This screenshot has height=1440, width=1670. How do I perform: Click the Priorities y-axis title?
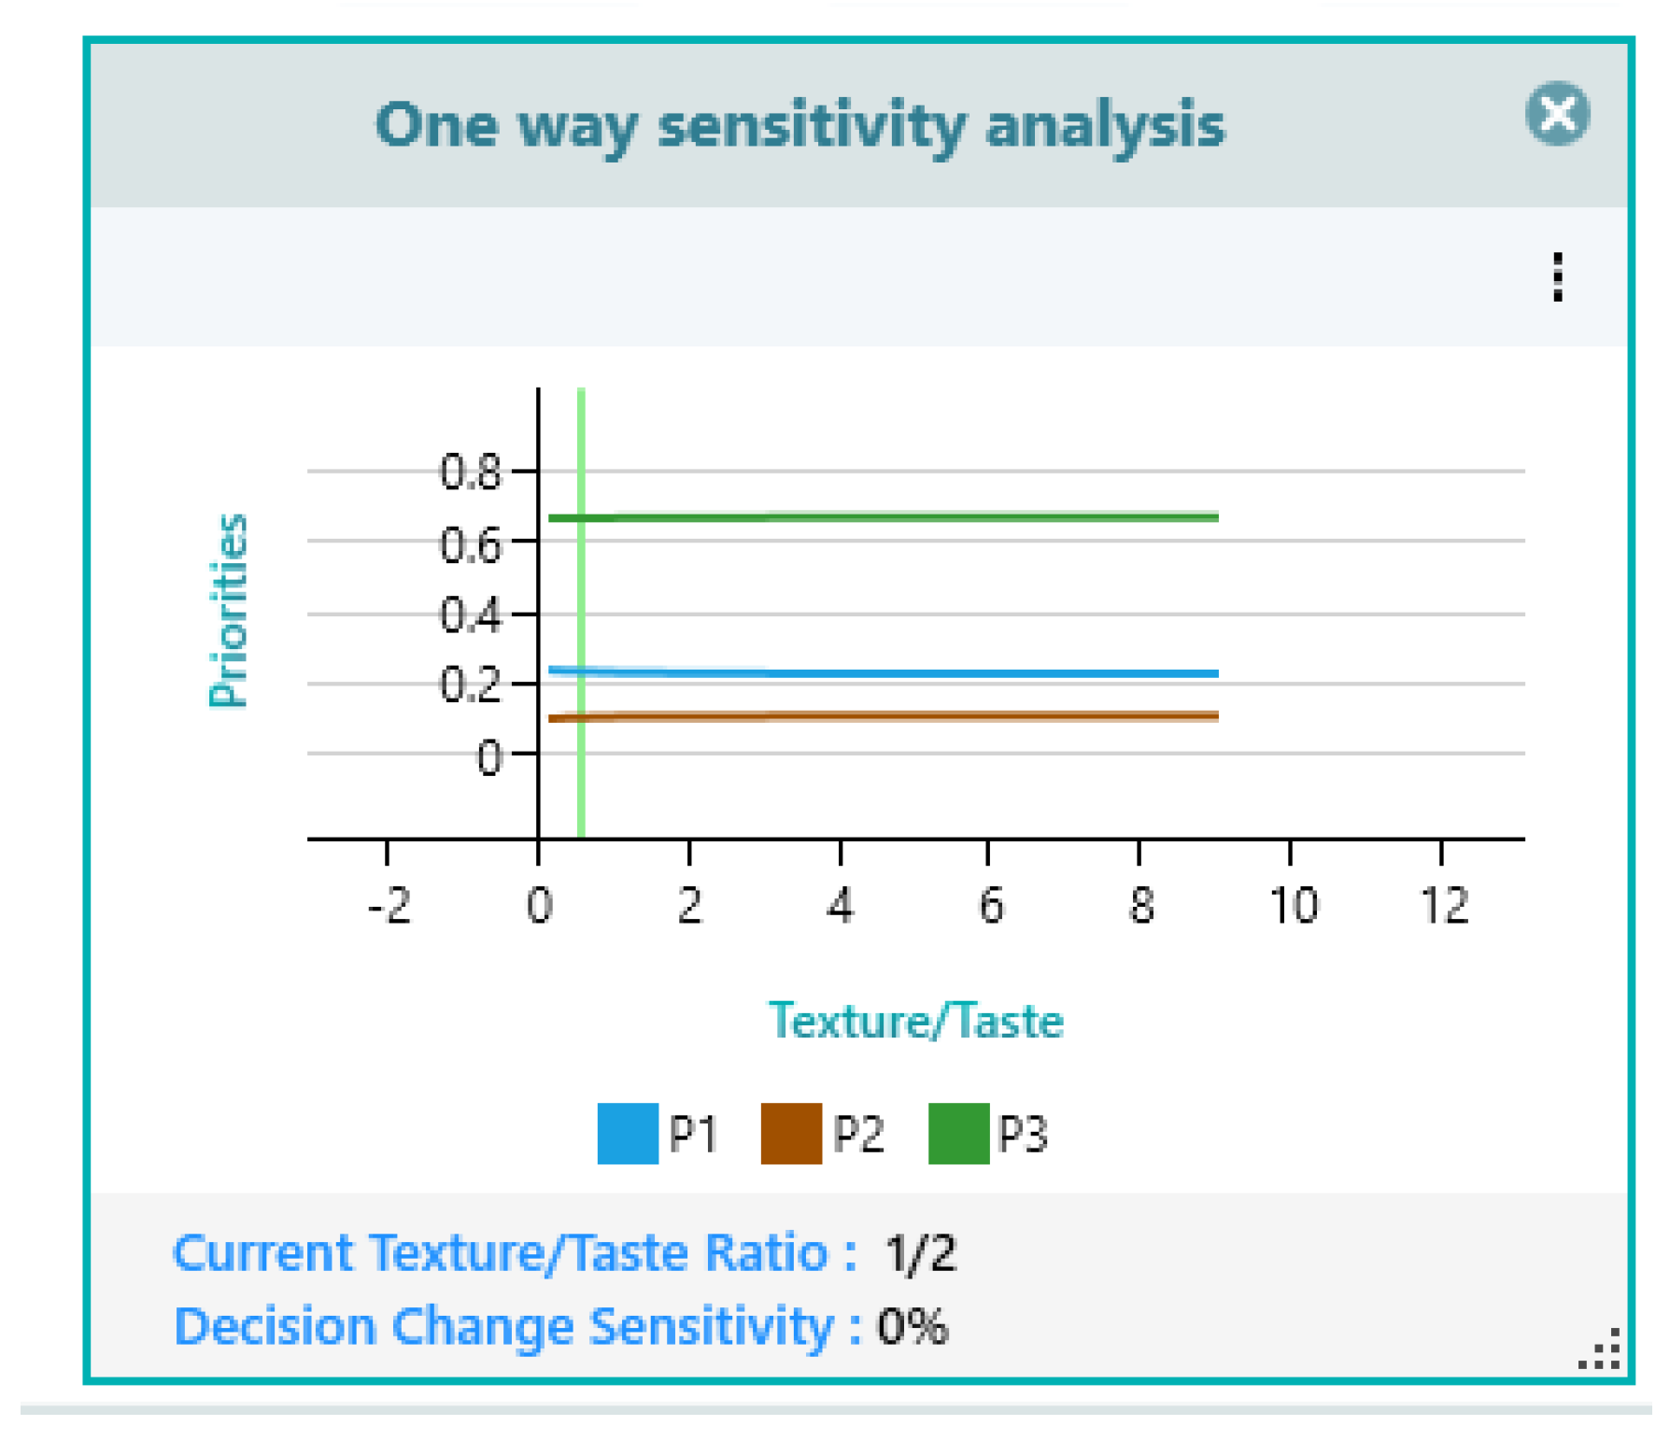point(229,611)
